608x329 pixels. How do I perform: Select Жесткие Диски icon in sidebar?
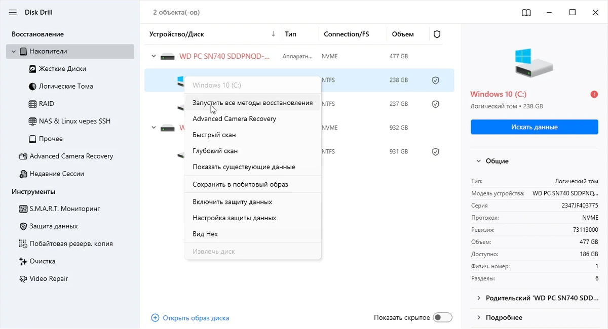pos(33,69)
